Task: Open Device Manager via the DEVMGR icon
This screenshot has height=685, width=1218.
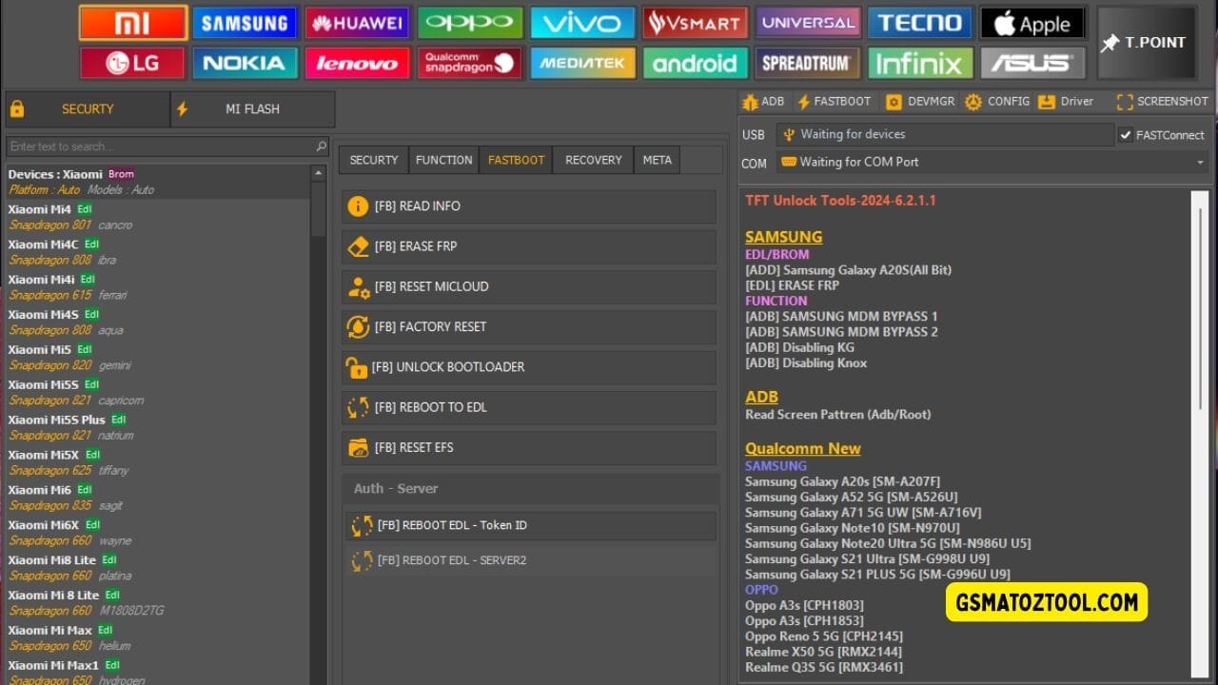Action: tap(919, 101)
